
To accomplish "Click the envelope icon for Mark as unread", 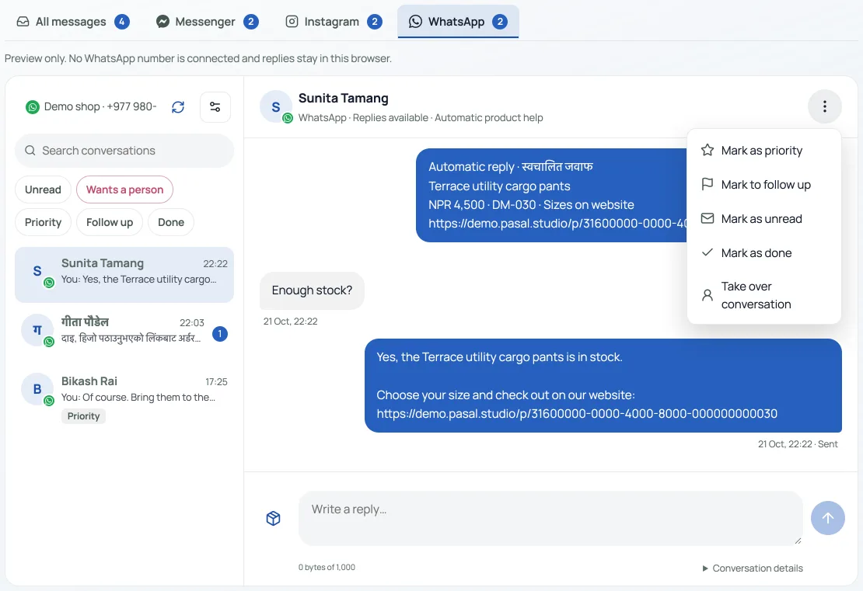I will click(708, 218).
